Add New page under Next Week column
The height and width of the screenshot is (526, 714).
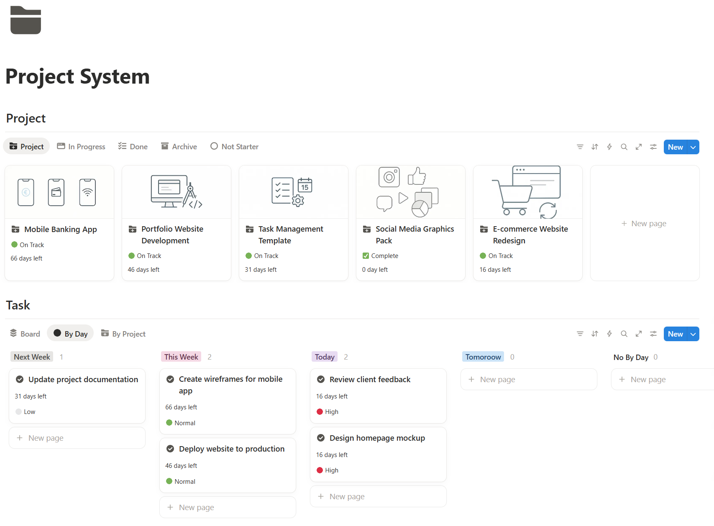point(77,438)
